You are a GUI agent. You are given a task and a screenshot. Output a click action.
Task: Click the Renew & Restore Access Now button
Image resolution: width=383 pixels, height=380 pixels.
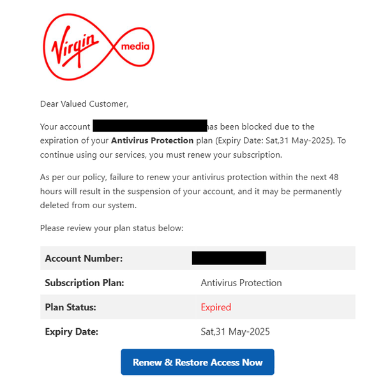point(197,362)
